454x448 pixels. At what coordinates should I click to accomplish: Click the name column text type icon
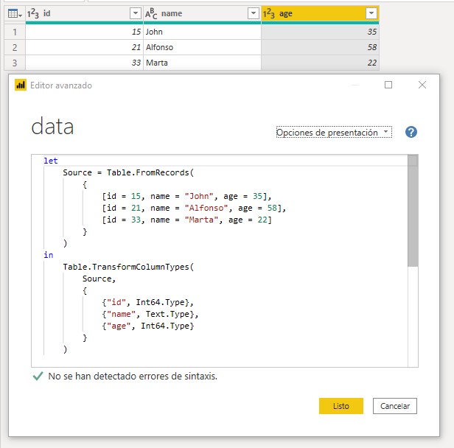(x=151, y=13)
